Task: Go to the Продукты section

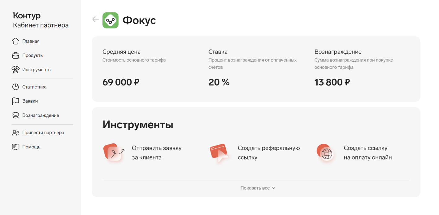Action: coord(33,55)
